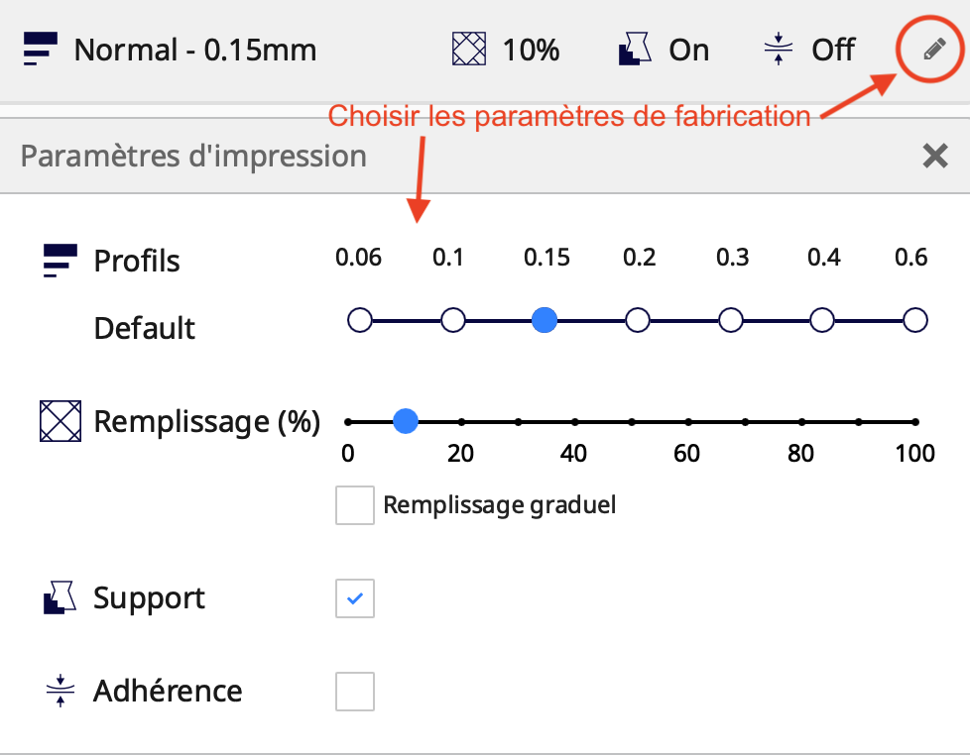Click the pencil edit icon

pyautogui.click(x=929, y=50)
